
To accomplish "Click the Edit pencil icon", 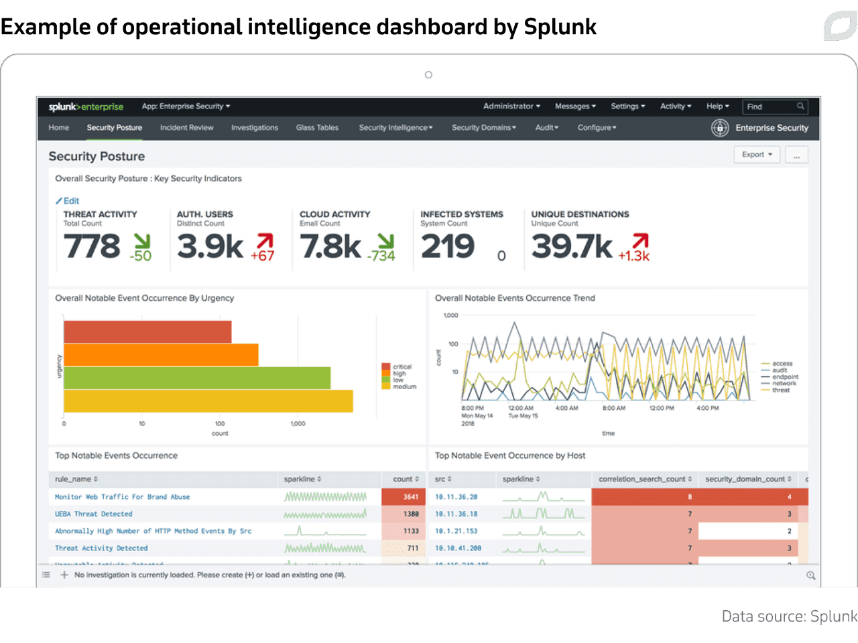I will coord(60,200).
